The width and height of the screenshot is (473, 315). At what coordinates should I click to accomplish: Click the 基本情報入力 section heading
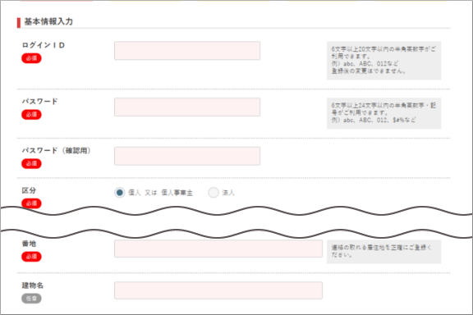click(48, 21)
